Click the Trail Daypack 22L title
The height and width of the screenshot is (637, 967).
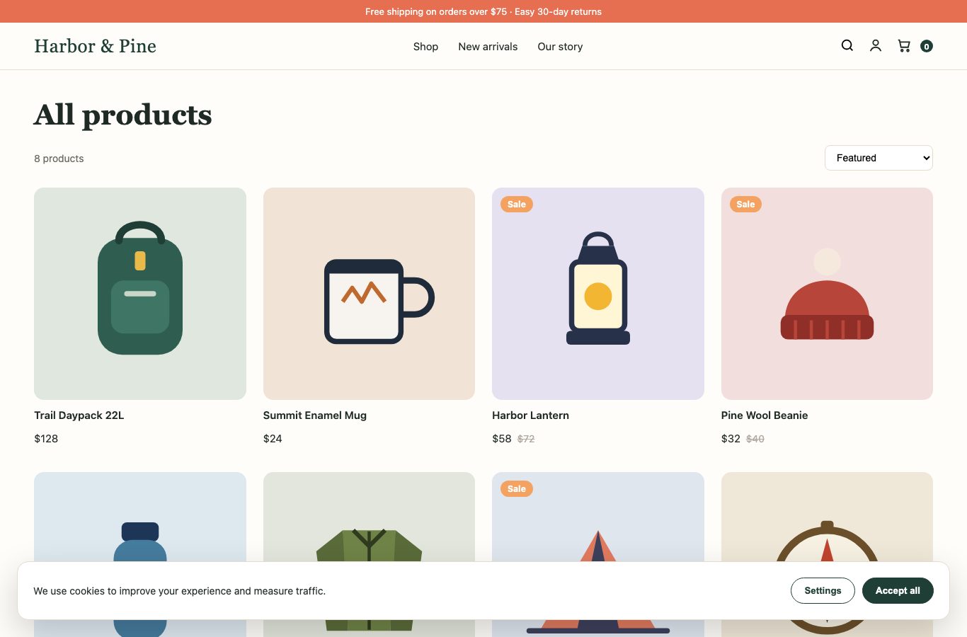(79, 415)
